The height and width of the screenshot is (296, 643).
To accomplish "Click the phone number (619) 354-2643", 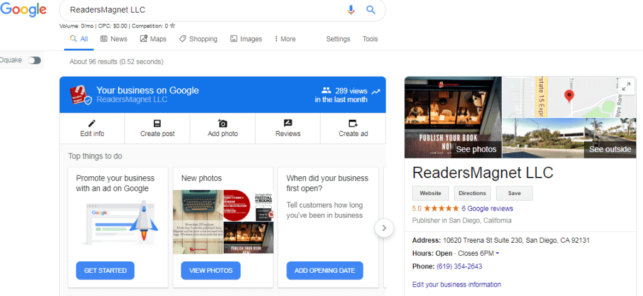I will pyautogui.click(x=459, y=267).
